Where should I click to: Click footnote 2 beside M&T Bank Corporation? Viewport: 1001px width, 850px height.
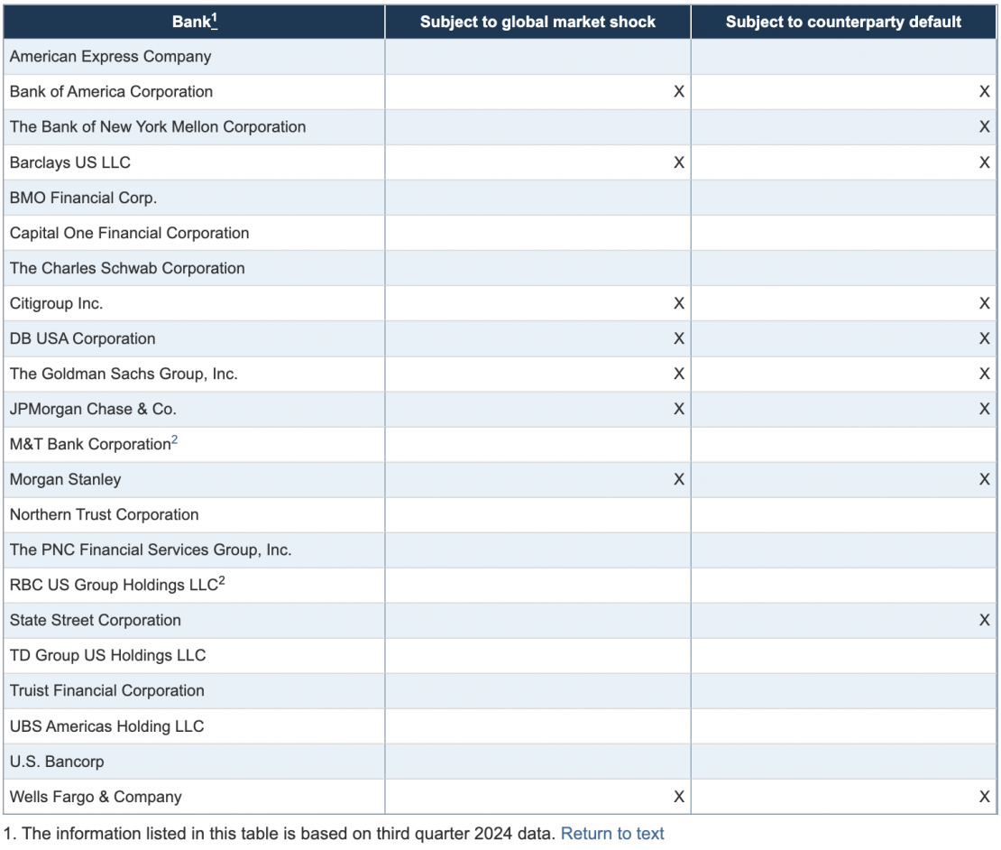pyautogui.click(x=174, y=440)
